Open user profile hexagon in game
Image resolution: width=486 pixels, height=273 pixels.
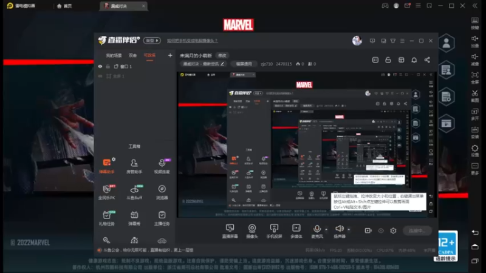447,43
